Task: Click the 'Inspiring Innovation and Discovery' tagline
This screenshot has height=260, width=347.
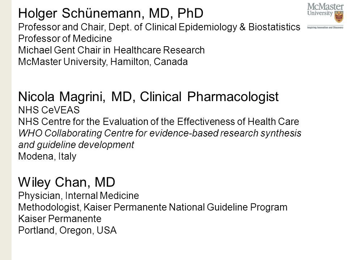Action: (325, 28)
